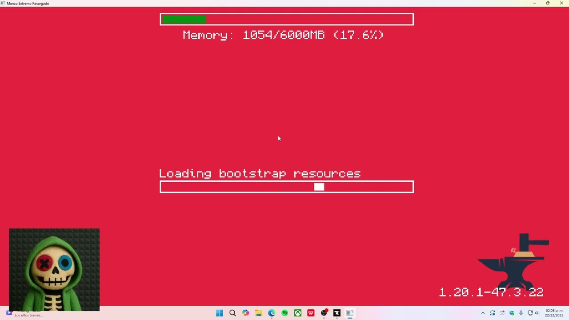
Task: Switch to CurseForge anvil app in the taskbar
Action: pyautogui.click(x=337, y=313)
